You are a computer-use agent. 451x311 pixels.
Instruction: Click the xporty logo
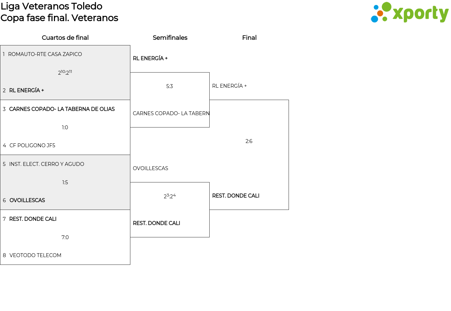tap(409, 13)
